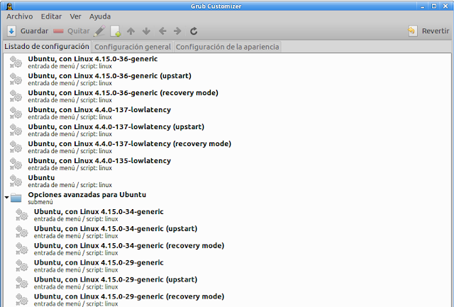Select Ubuntu 4.15.0-29-generic (recovery mode) row
The height and width of the screenshot is (307, 454).
(227, 300)
